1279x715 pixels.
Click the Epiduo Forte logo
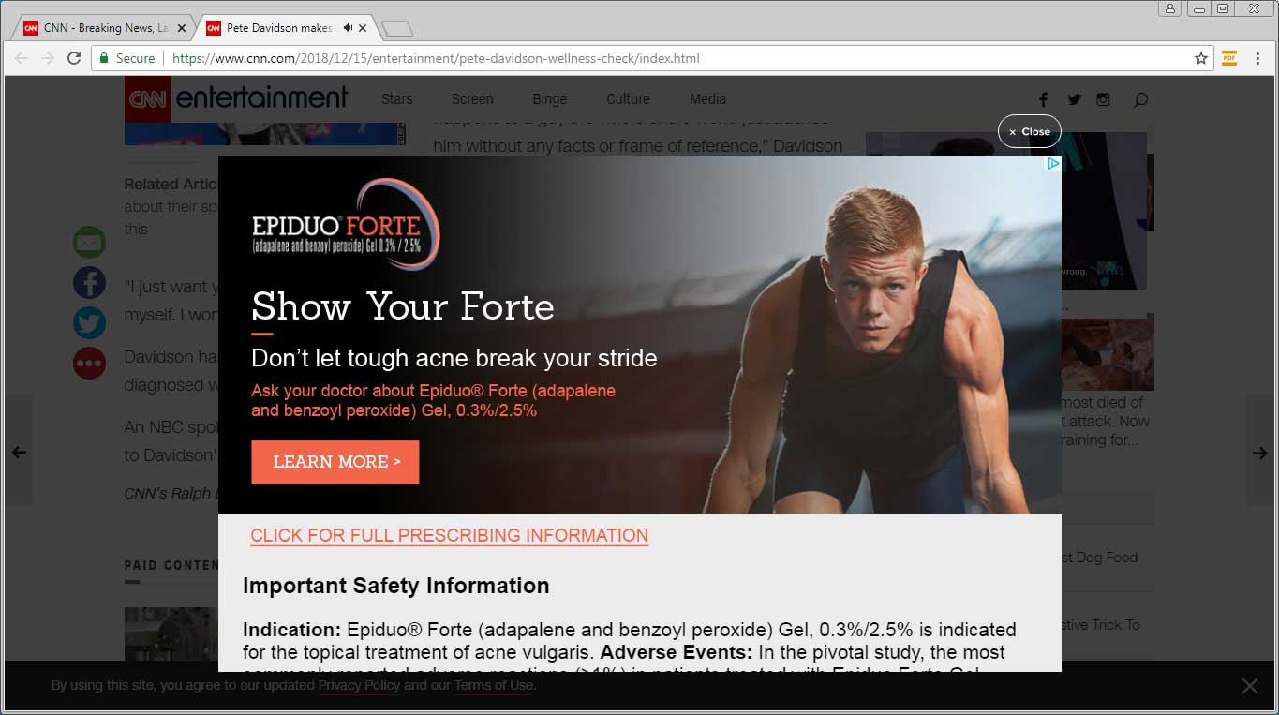tap(345, 225)
